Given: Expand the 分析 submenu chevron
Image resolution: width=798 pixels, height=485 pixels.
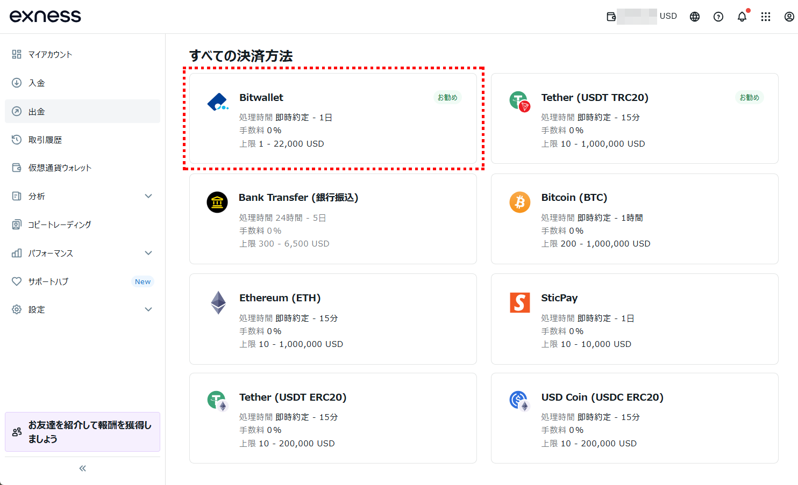Looking at the screenshot, I should pyautogui.click(x=148, y=196).
